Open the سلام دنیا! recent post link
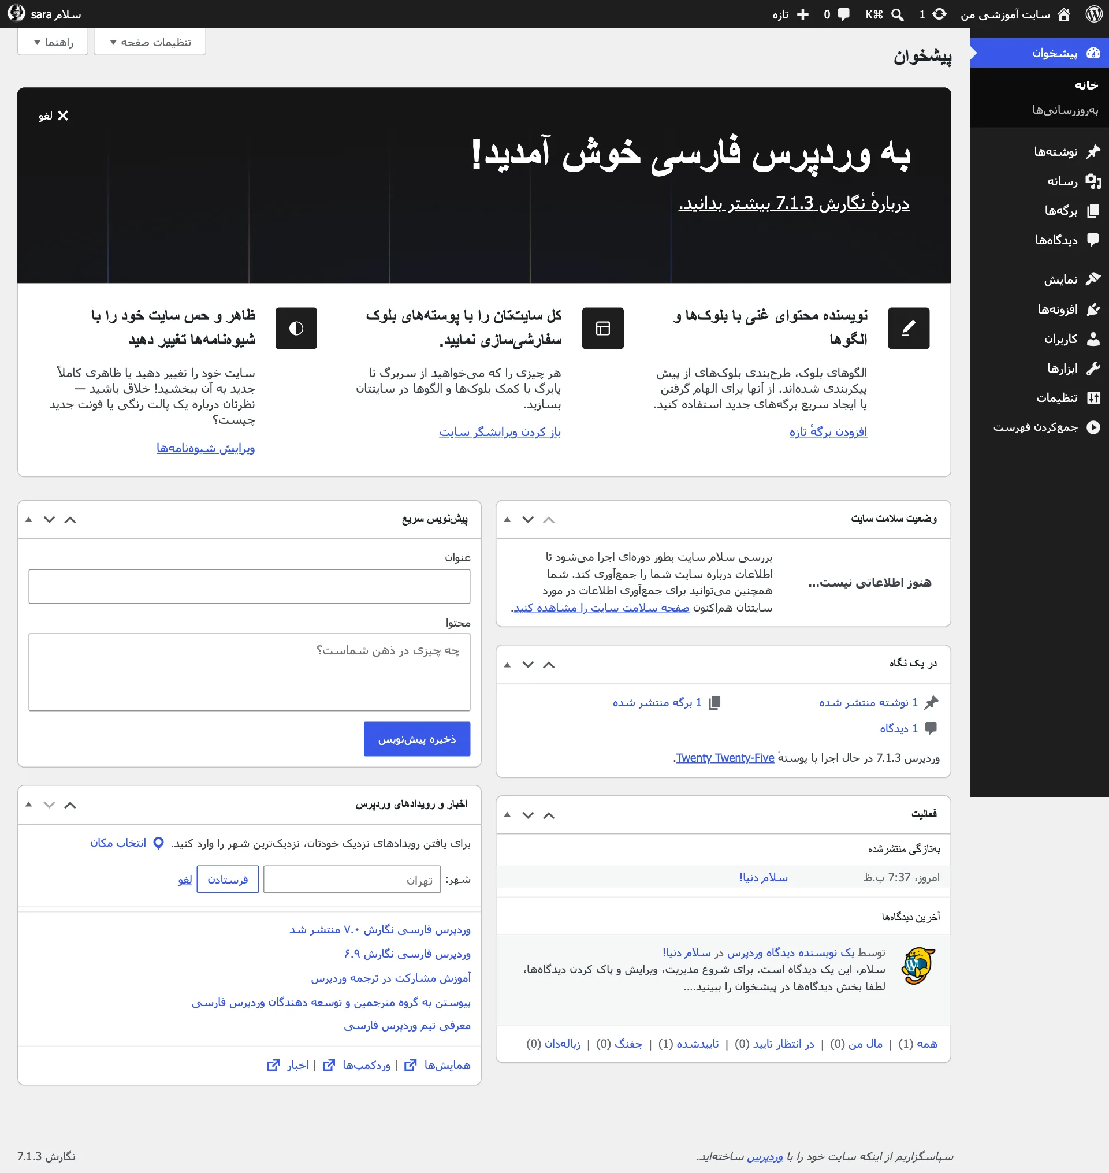The width and height of the screenshot is (1109, 1173). (763, 878)
